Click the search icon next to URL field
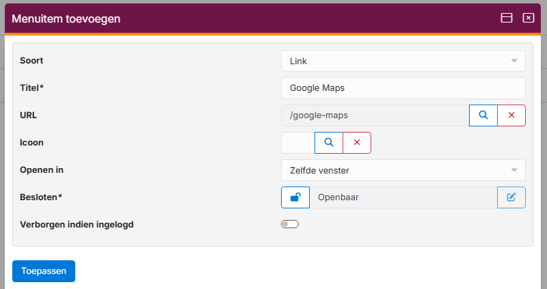This screenshot has height=289, width=547. (x=483, y=115)
